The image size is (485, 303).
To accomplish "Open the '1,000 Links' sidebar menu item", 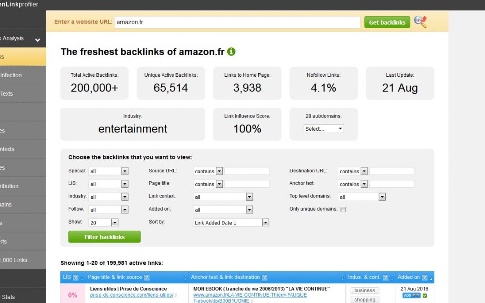I will [23, 260].
